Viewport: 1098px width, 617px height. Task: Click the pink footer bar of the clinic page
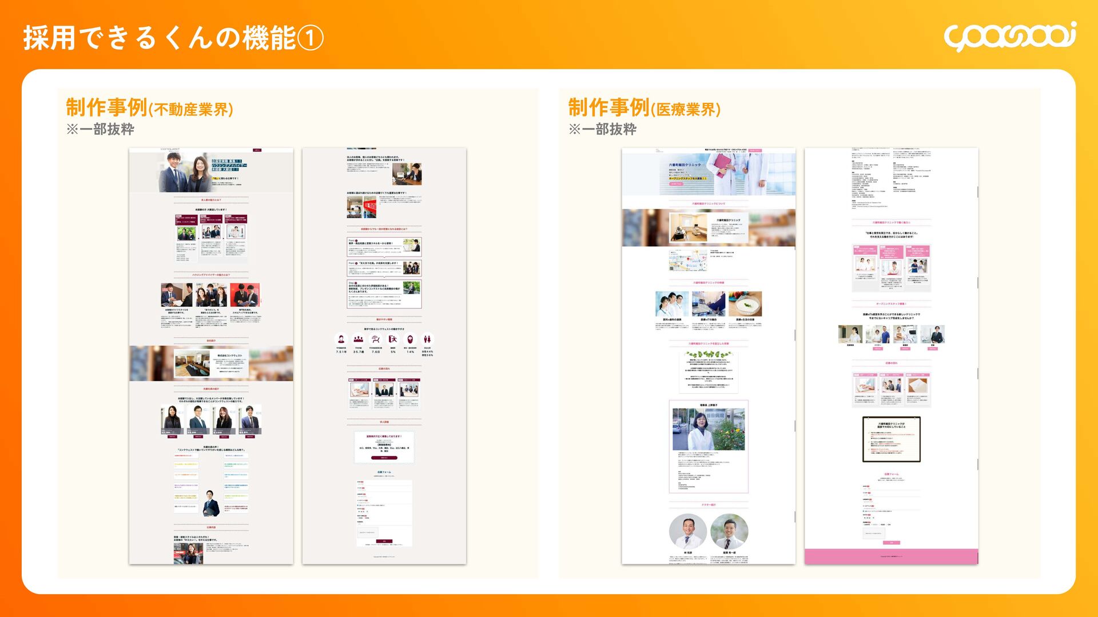point(891,556)
